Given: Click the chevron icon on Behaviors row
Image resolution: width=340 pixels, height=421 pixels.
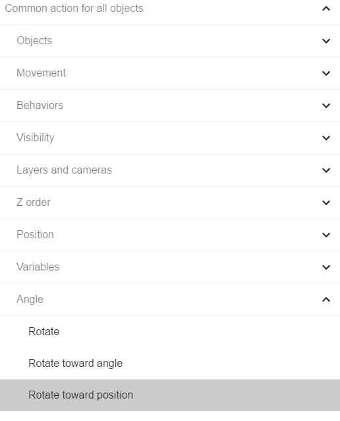Looking at the screenshot, I should (x=326, y=106).
